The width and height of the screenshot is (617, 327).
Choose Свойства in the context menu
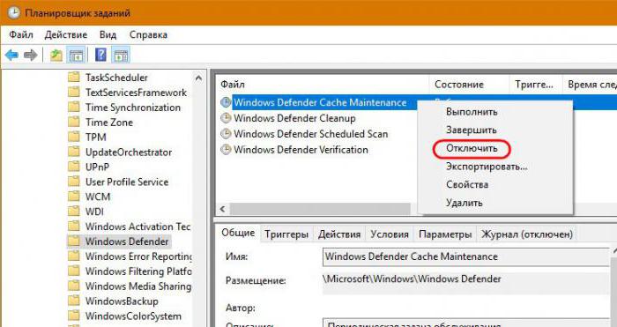tap(467, 184)
